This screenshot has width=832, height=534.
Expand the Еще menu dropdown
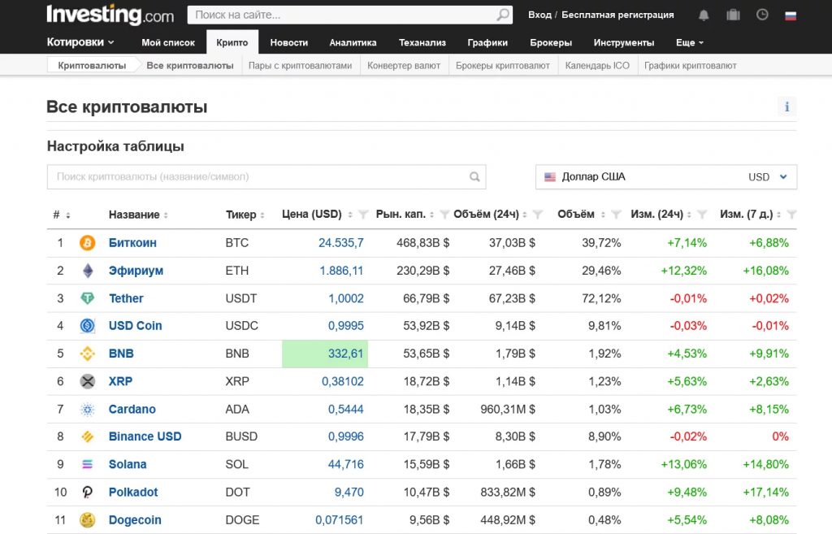689,42
